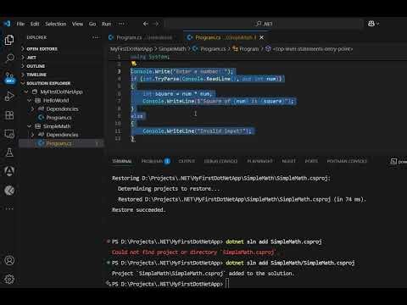Screen dimensions: 407x305
Task: Open the Copilot dropdown arrow in title bar
Action: click(x=378, y=24)
